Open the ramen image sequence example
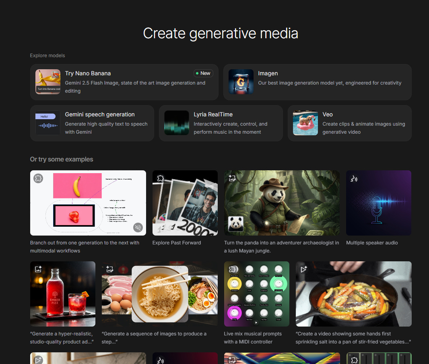This screenshot has height=364, width=429. tap(160, 294)
